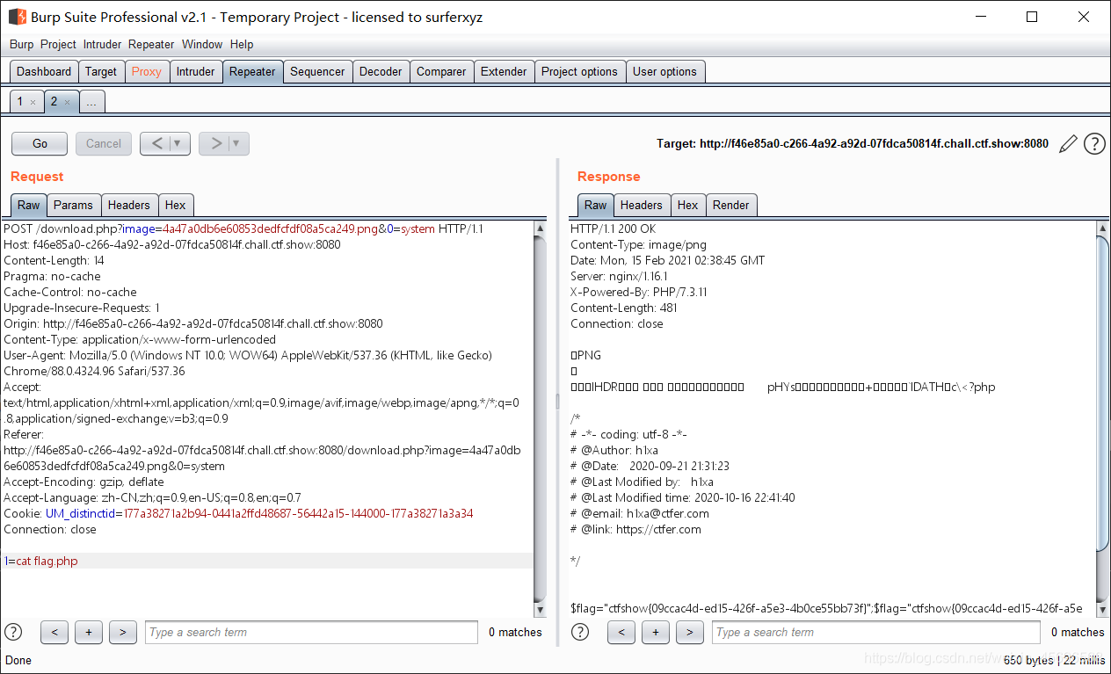1111x674 pixels.
Task: Click Request search next match button
Action: [x=123, y=632]
